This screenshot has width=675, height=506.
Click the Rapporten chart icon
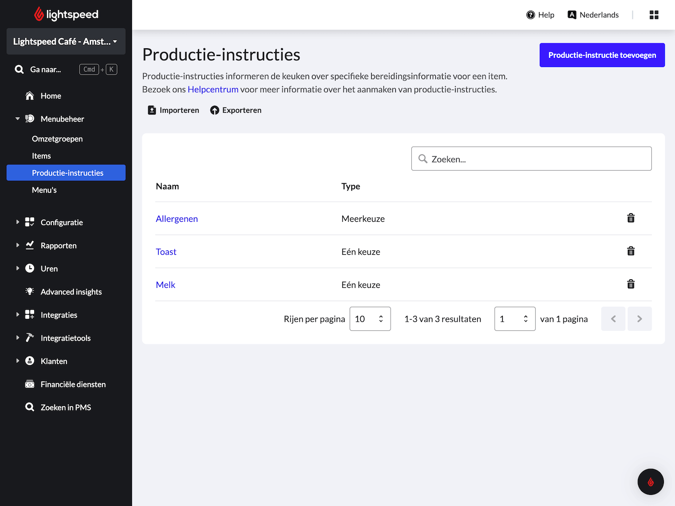(x=30, y=245)
